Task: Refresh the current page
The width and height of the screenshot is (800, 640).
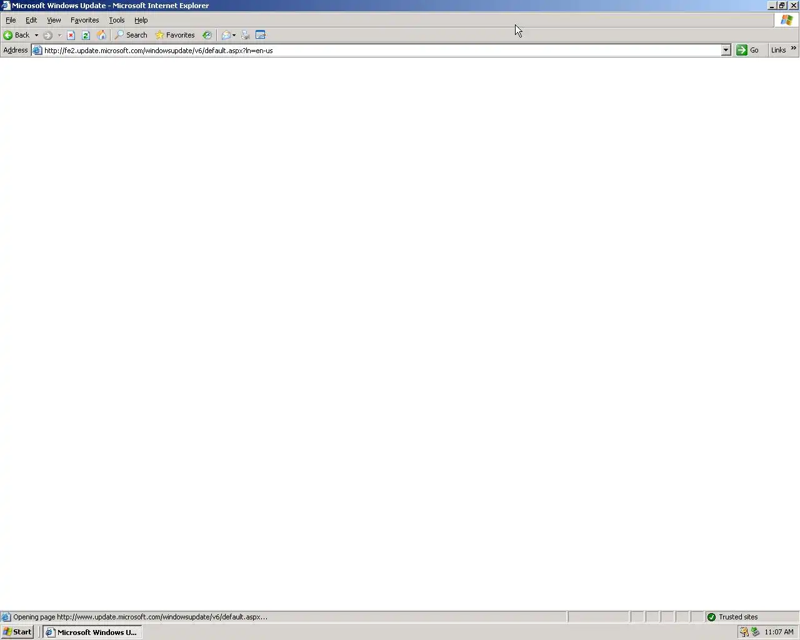Action: tap(86, 35)
